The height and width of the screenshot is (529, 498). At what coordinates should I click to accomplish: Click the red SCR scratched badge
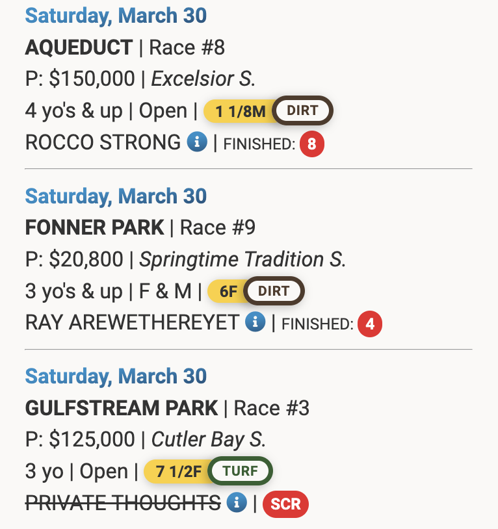coord(285,504)
